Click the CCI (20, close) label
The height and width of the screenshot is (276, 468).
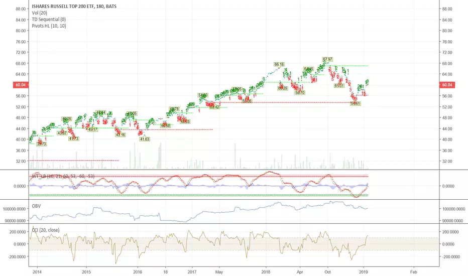45,230
